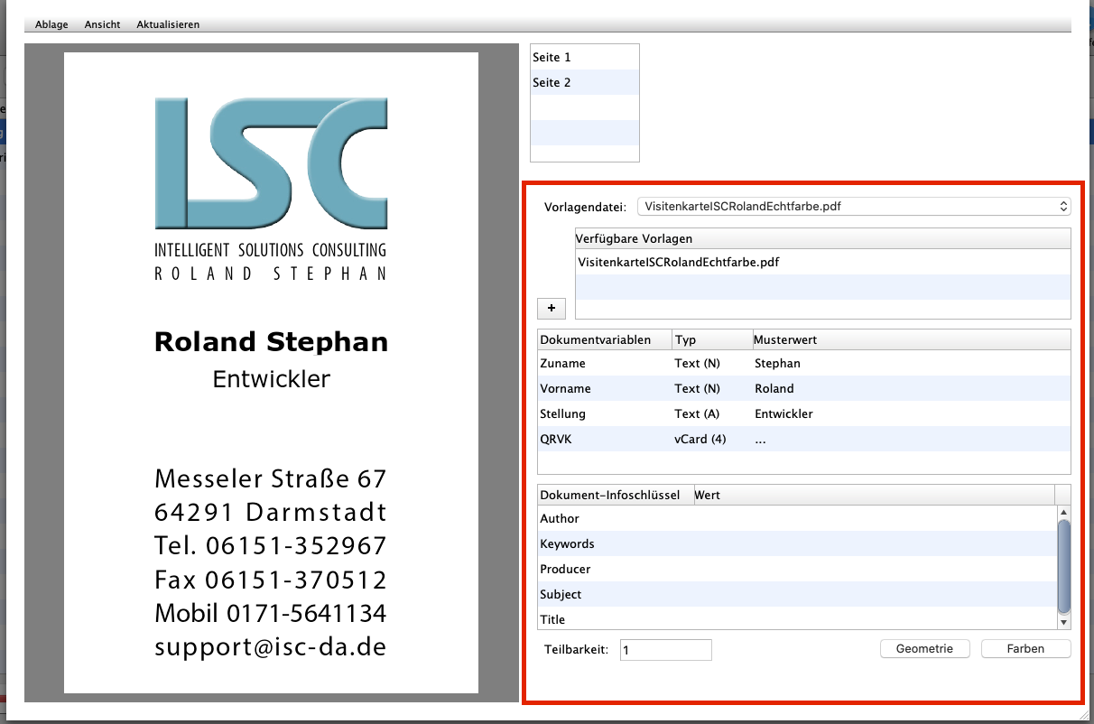Click the business card page preview
1094x724 pixels.
point(271,373)
